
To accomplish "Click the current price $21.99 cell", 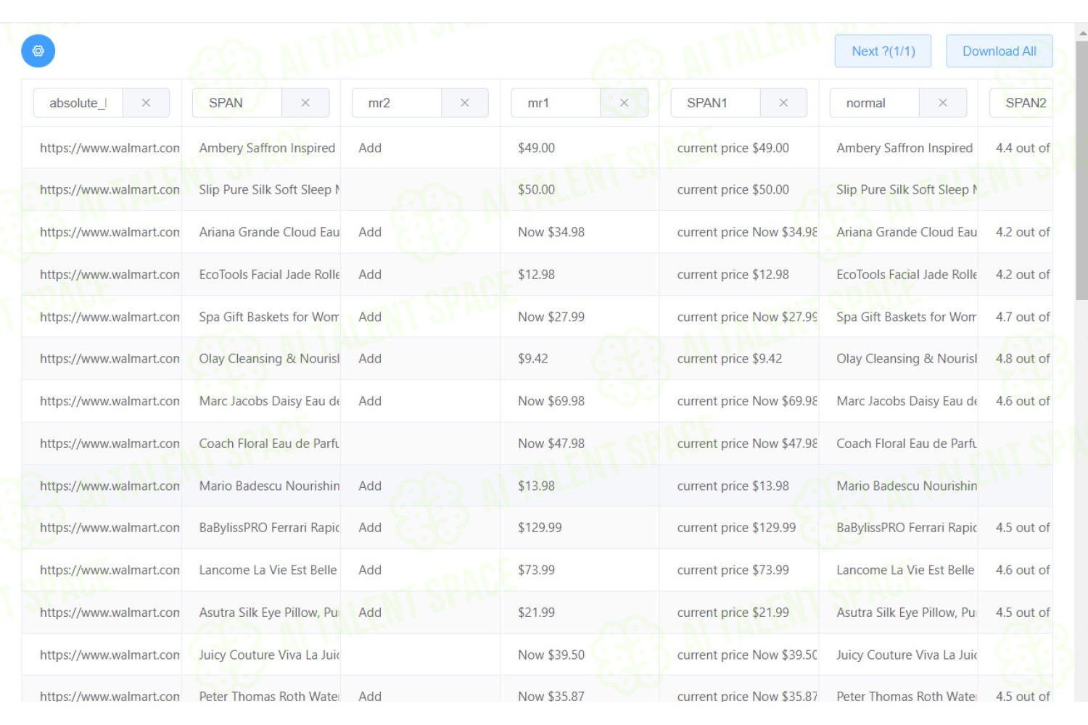I will coord(739,613).
